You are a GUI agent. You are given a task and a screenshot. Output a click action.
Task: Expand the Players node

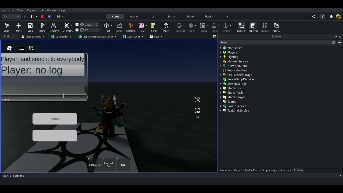pyautogui.click(x=221, y=53)
